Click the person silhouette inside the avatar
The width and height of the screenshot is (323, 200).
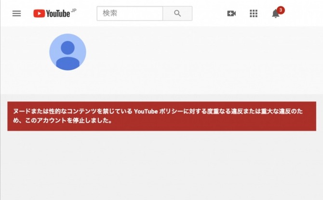point(67,55)
